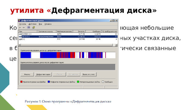This screenshot has width=195, height=110.
Task: Click the red fragmented files legend swatch
Action: (21, 82)
